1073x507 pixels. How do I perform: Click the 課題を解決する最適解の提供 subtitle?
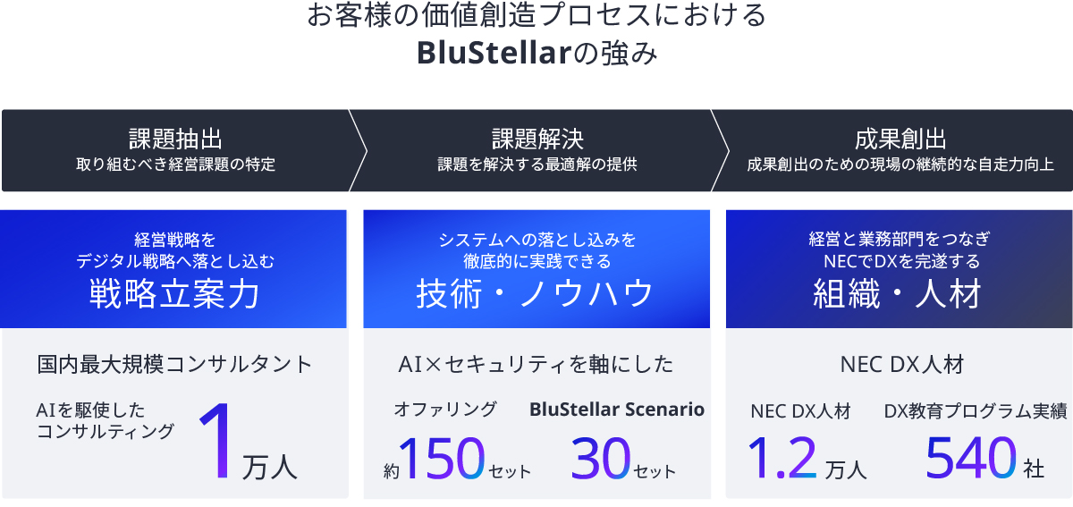point(537,165)
